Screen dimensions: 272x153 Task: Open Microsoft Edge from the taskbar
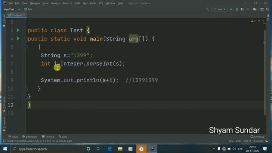110,149
